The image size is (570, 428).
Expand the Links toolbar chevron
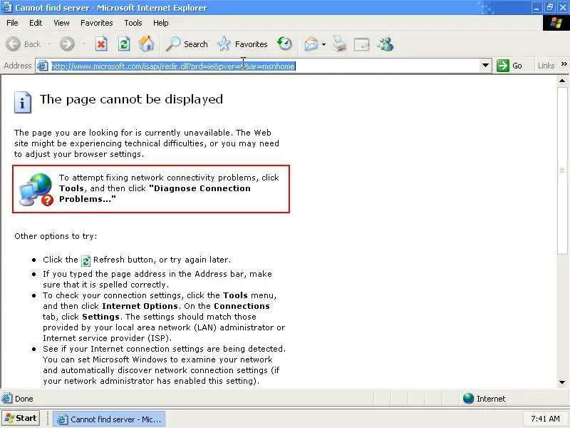[564, 64]
